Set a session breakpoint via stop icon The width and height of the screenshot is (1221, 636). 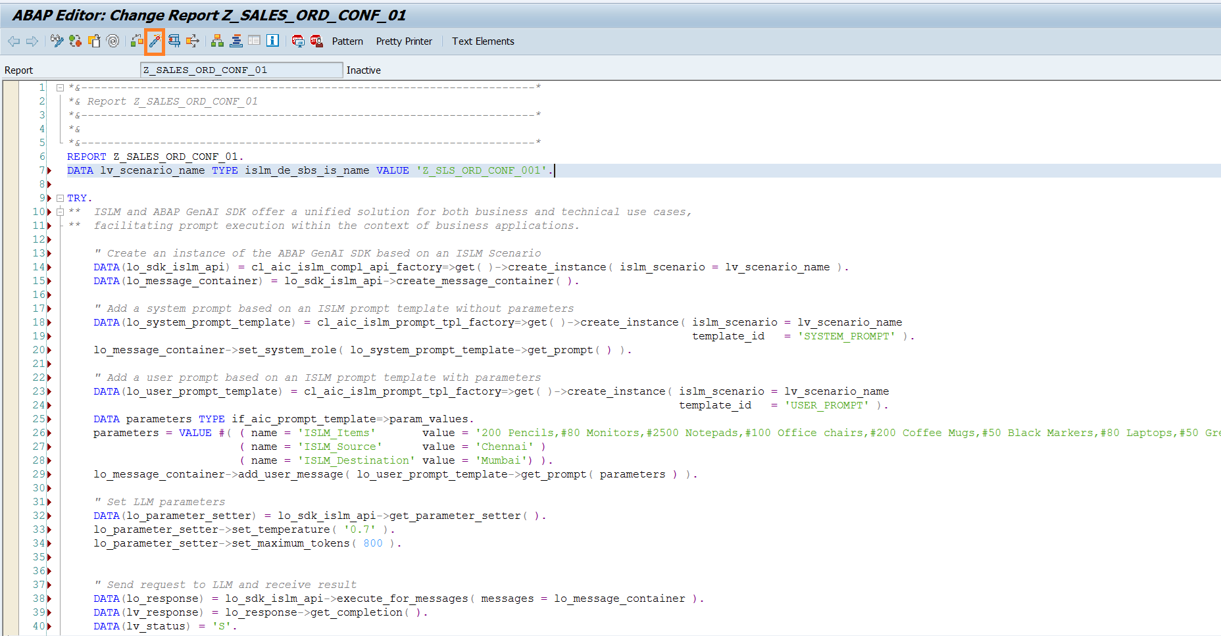298,41
